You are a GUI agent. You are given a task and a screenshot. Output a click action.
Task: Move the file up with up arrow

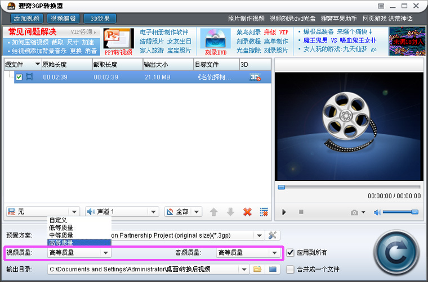pyautogui.click(x=214, y=212)
